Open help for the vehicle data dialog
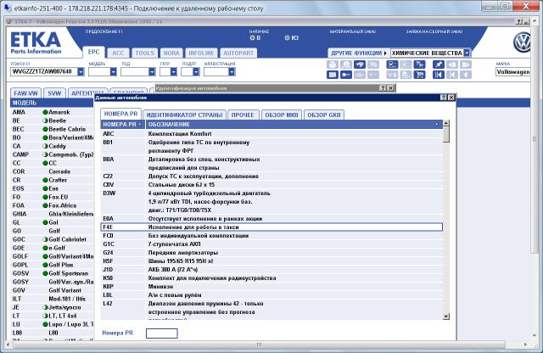Viewport: 543px width, 353px height. click(444, 98)
